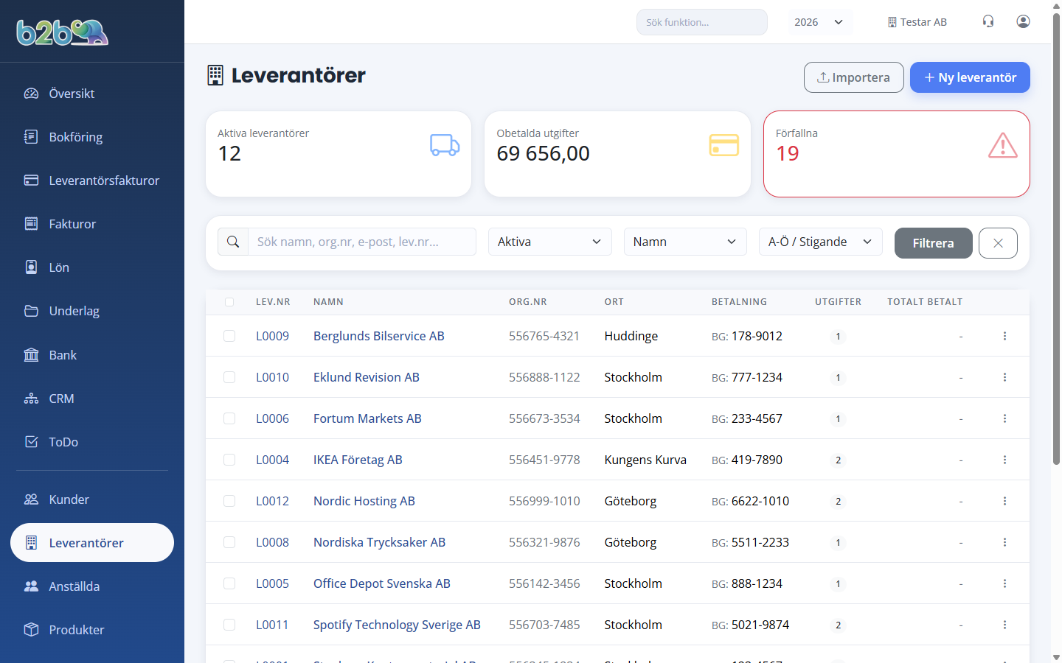
Task: Click the Bokföring sidebar icon
Action: pos(31,137)
